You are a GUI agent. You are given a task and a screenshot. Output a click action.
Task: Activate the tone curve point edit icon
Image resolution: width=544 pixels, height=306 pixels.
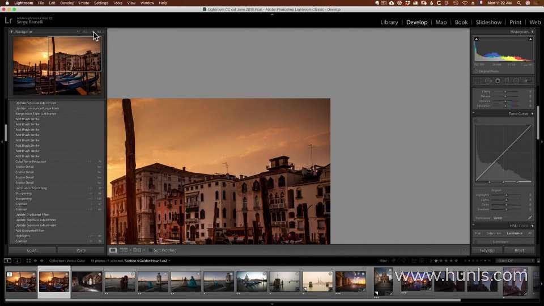pyautogui.click(x=530, y=218)
